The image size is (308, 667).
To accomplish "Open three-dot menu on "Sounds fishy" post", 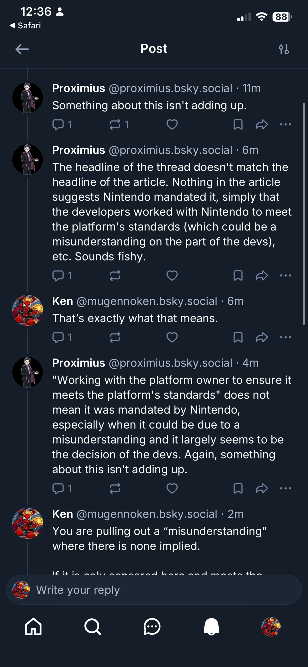I will tap(286, 275).
